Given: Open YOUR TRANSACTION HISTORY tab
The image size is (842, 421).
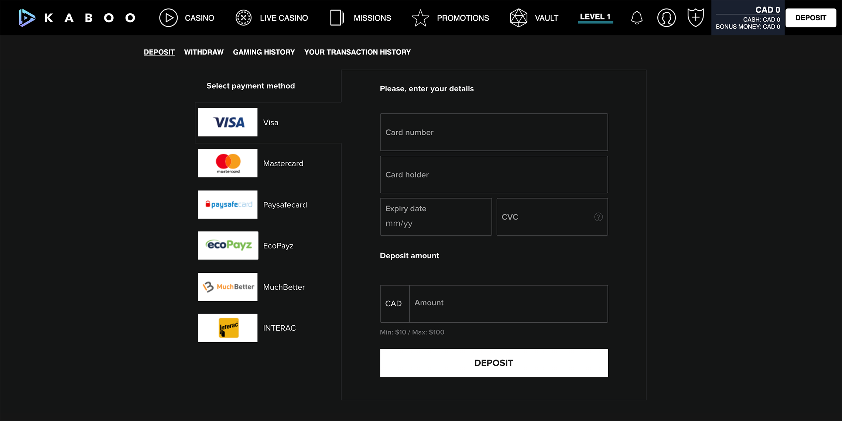Looking at the screenshot, I should pos(357,52).
